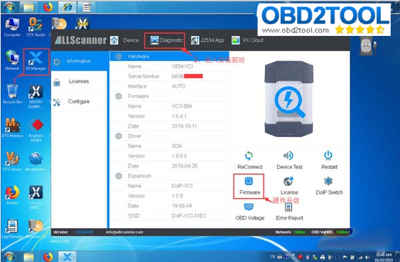
Task: Open the OTX Studio desktop shortcut
Action: pyautogui.click(x=36, y=27)
